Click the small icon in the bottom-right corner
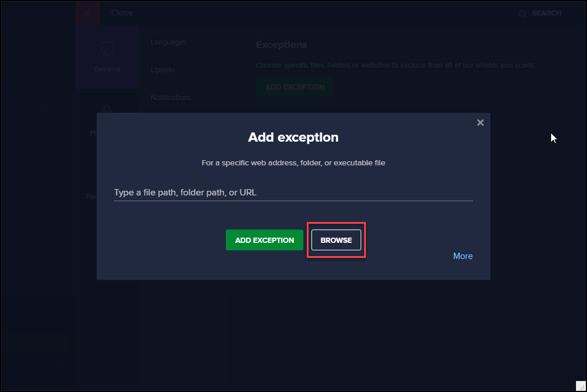Viewport: 587px width, 392px height. click(580, 384)
